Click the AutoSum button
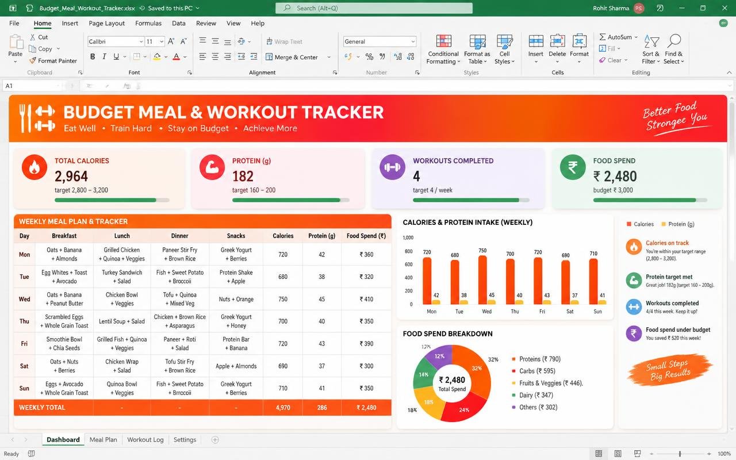This screenshot has width=736, height=460. 615,37
